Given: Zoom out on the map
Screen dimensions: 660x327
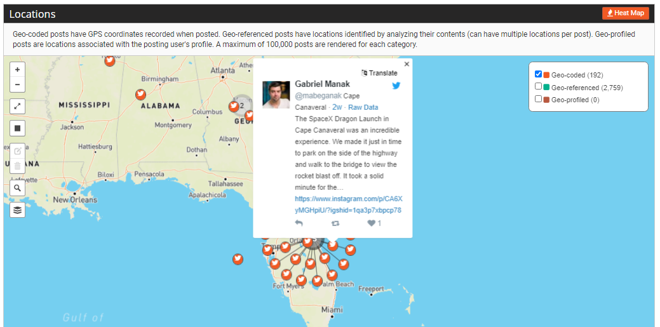Looking at the screenshot, I should click(17, 84).
